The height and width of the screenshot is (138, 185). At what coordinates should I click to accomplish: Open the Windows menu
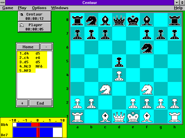60,8
